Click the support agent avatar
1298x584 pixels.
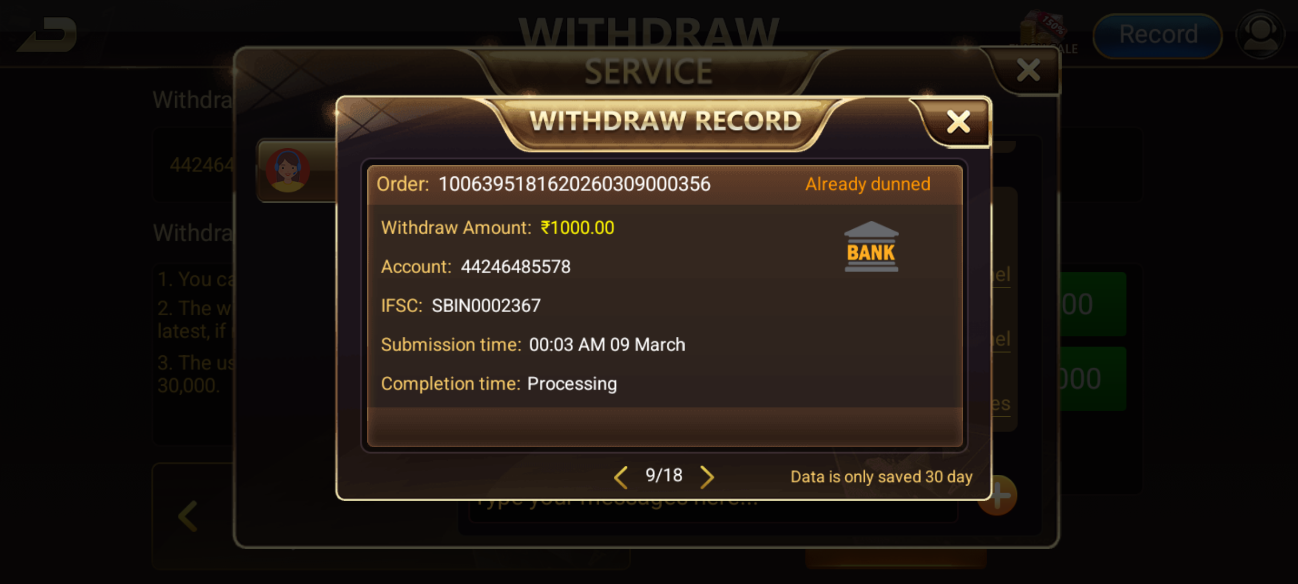click(x=288, y=170)
